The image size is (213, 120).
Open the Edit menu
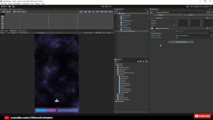click(x=5, y=4)
